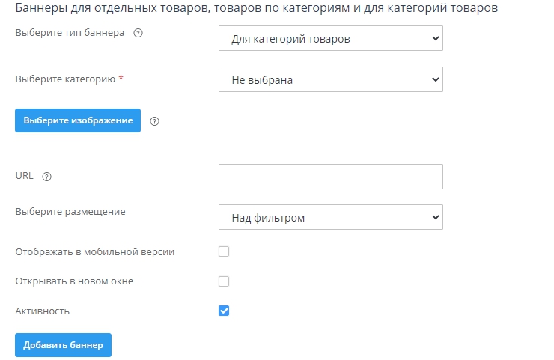Click the Выберите тип баннера label
This screenshot has width=554, height=360.
70,34
